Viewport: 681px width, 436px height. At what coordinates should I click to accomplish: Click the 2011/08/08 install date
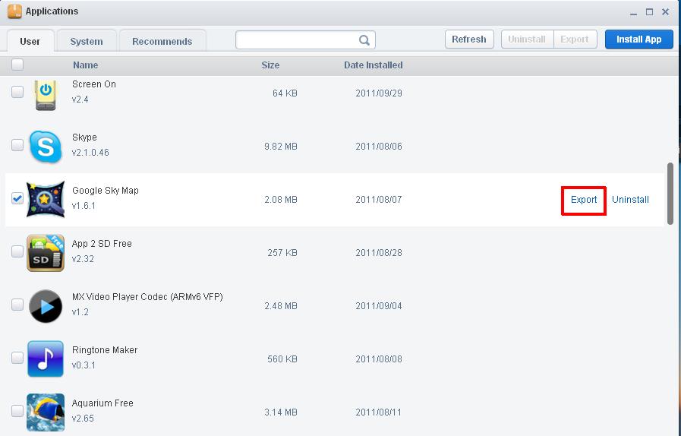tap(379, 359)
